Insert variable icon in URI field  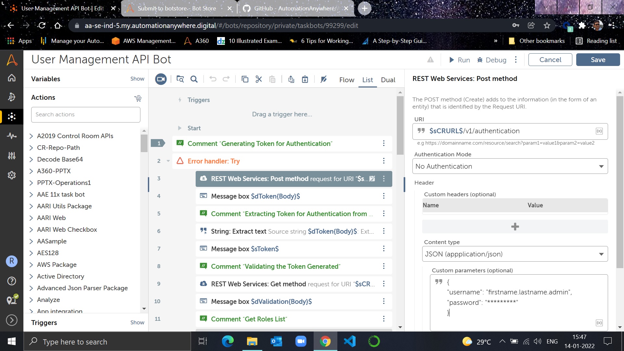(599, 131)
